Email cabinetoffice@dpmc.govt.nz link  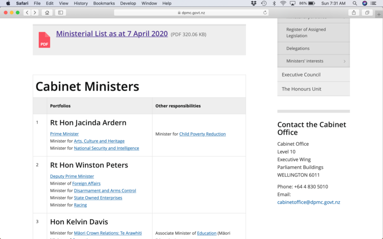click(x=308, y=202)
